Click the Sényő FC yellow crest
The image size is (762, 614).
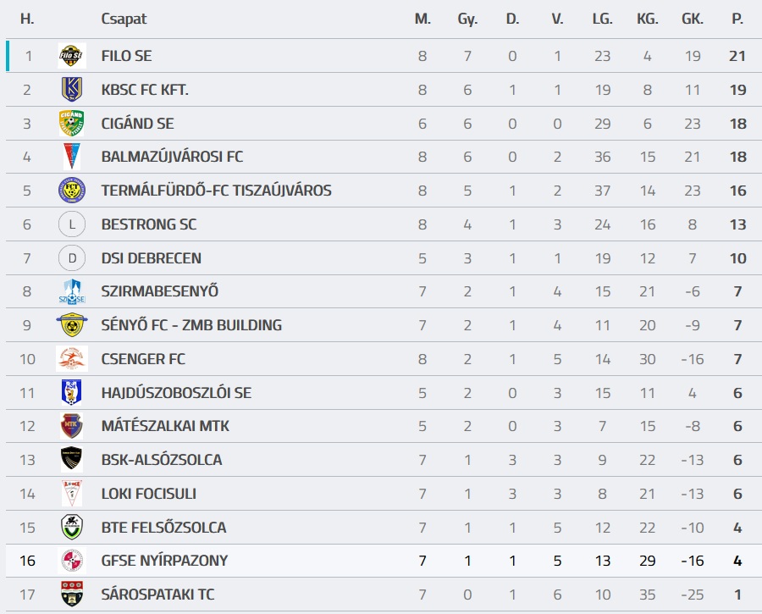tap(71, 325)
